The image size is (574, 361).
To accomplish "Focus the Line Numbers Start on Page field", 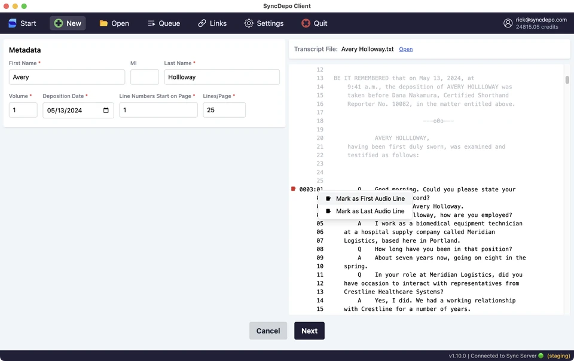I will [x=158, y=110].
